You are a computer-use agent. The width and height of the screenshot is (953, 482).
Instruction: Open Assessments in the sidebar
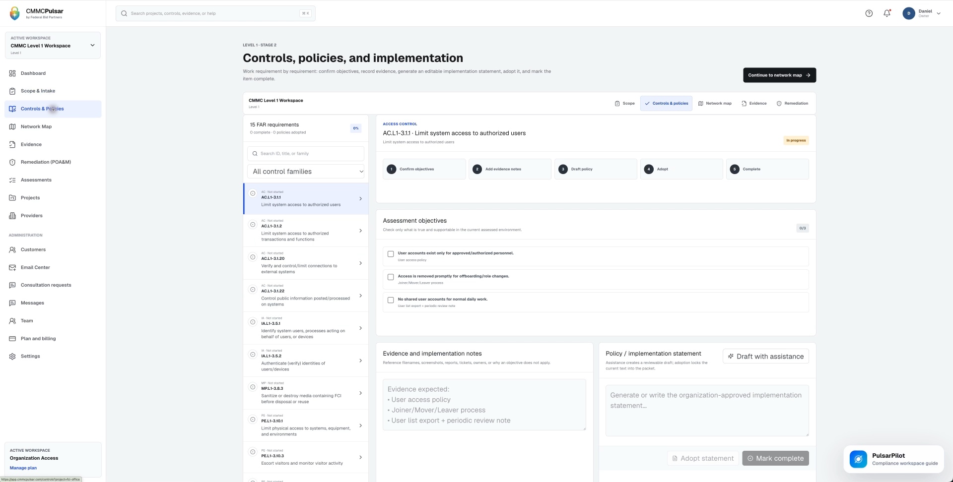tap(53, 180)
